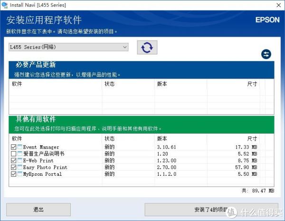The image size is (285, 221).
Task: Click version 2.70.00 cell
Action: (167, 167)
